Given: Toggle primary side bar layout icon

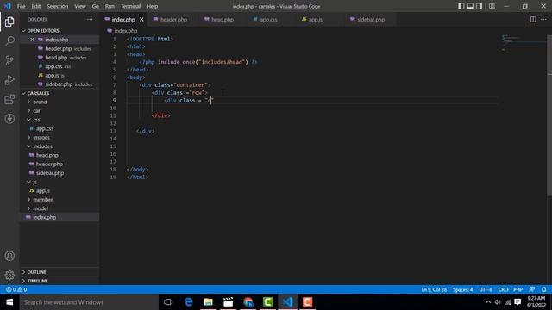Looking at the screenshot, I should point(461,6).
